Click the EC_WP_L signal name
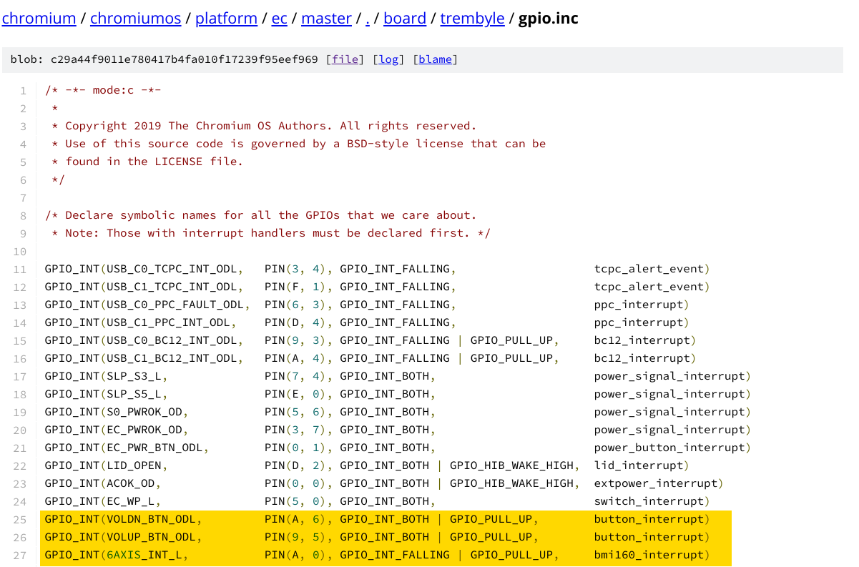Image resolution: width=859 pixels, height=567 pixels. pos(130,501)
